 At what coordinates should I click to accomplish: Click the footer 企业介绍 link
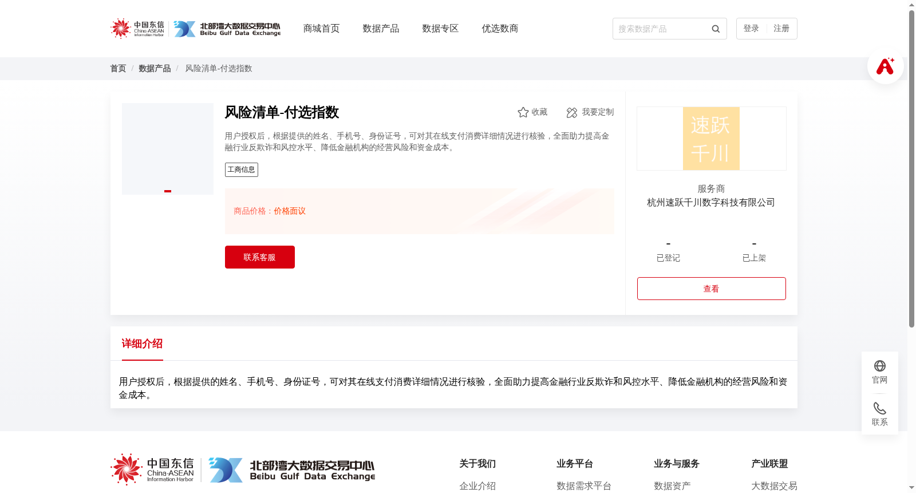click(477, 486)
